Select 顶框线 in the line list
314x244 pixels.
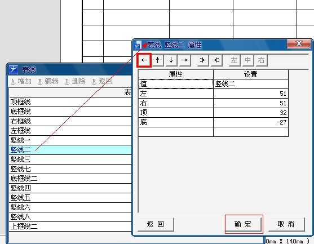click(70, 102)
